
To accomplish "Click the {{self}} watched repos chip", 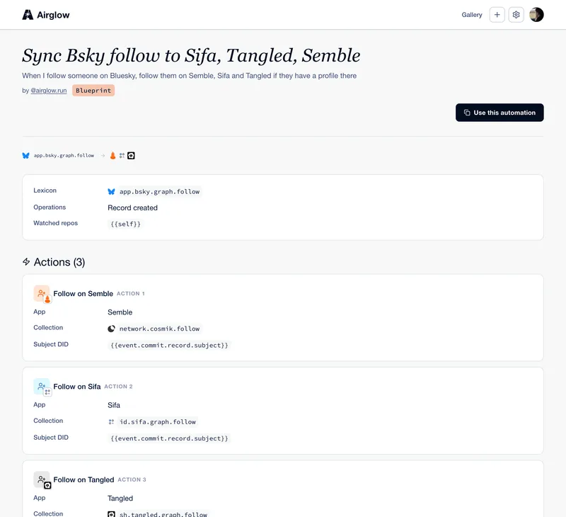I will 125,224.
